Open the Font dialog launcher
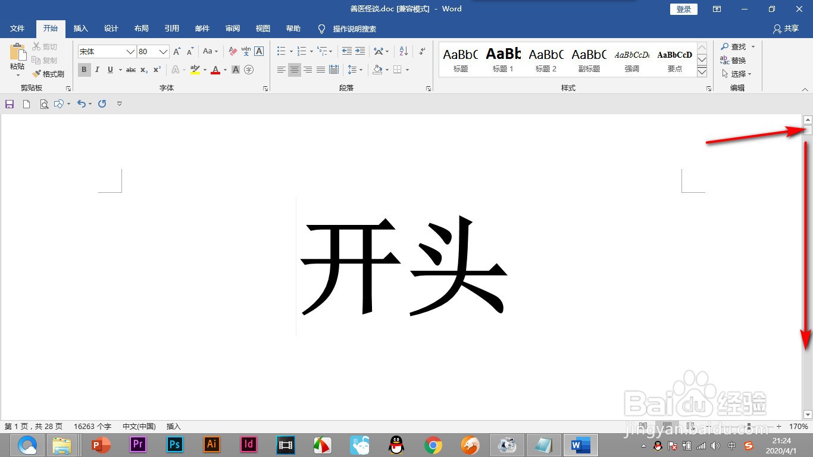The image size is (813, 457). (265, 88)
